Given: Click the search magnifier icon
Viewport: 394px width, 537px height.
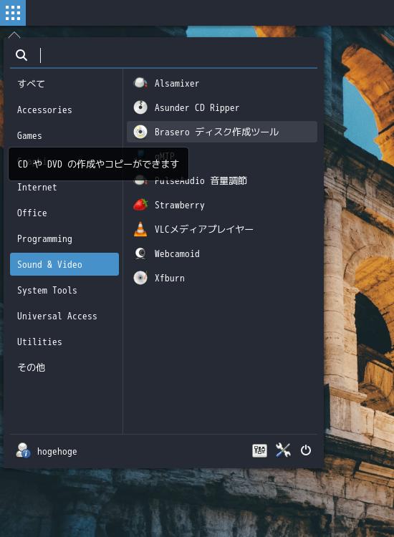Looking at the screenshot, I should pos(21,55).
